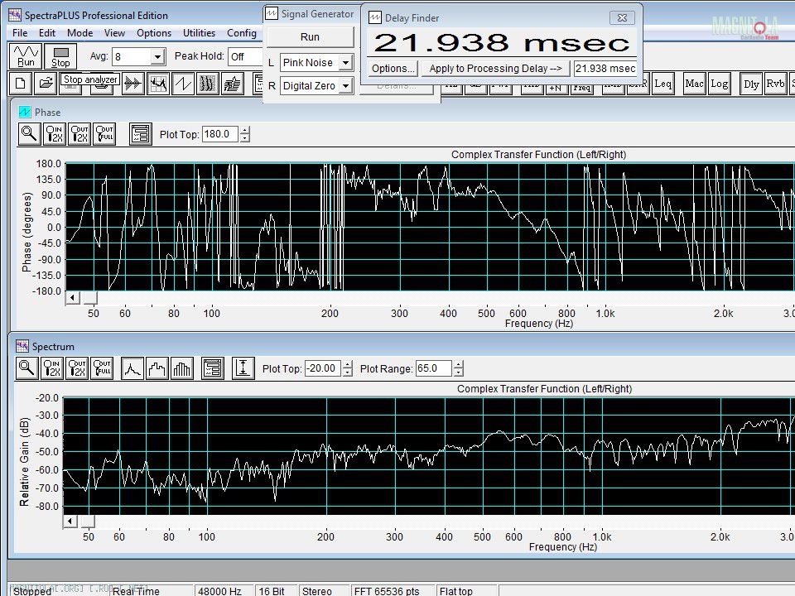The width and height of the screenshot is (795, 596).
Task: Click Phase plot scroll-left arrow
Action: click(73, 297)
